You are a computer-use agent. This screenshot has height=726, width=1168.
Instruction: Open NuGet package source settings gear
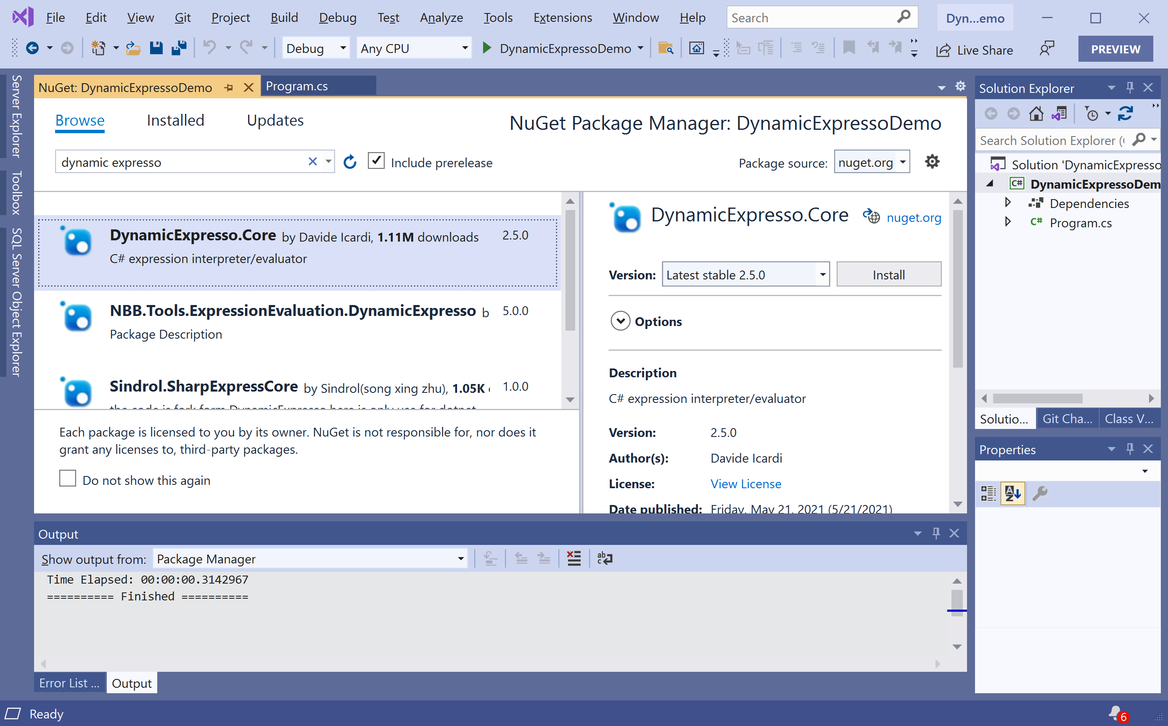(932, 162)
